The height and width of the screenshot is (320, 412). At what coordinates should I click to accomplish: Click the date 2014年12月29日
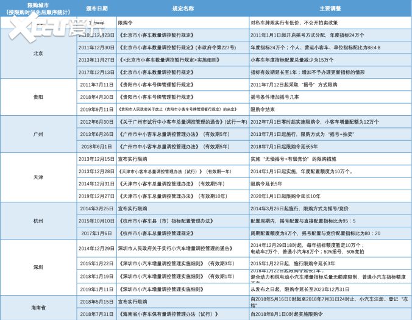96,249
